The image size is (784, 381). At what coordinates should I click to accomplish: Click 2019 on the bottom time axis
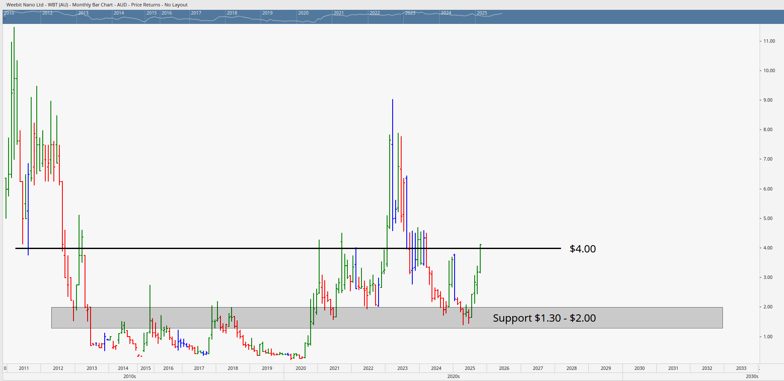tap(267, 368)
